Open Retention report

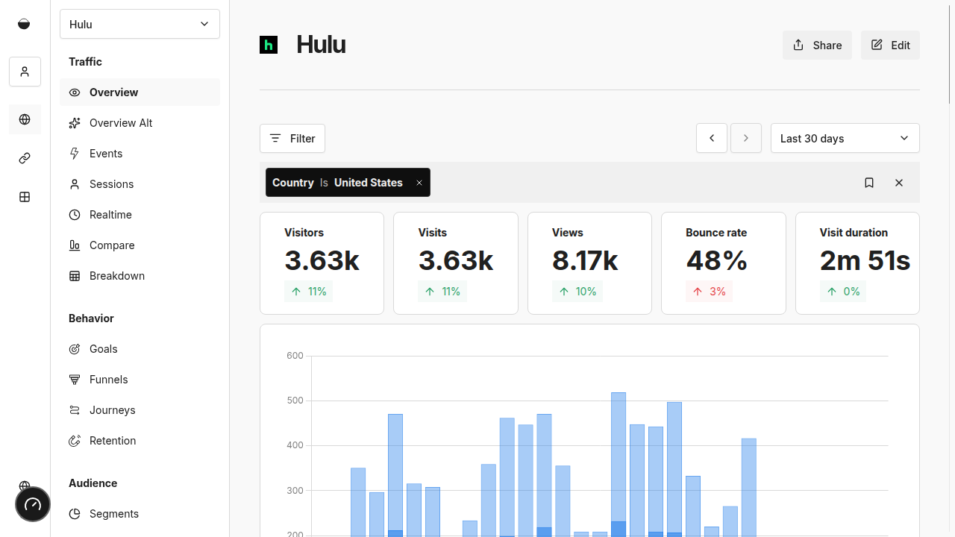140,441
